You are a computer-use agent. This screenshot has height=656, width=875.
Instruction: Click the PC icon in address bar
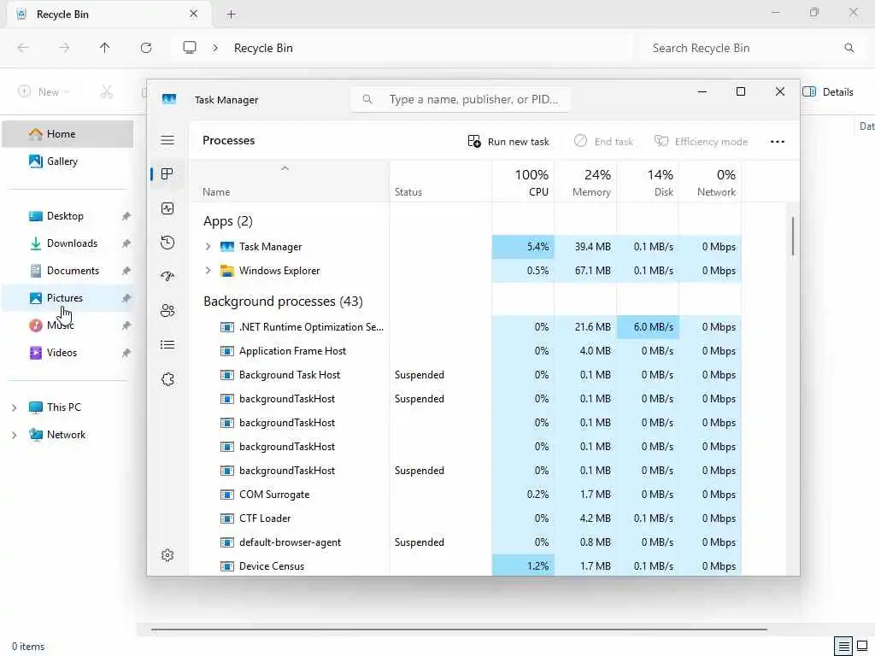[x=190, y=48]
